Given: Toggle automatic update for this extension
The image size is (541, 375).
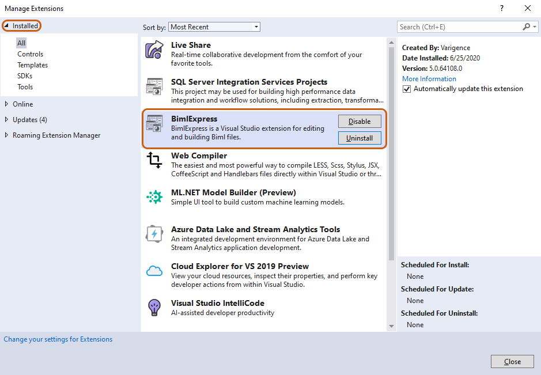Looking at the screenshot, I should pyautogui.click(x=407, y=89).
